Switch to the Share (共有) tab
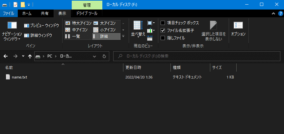284x134 pixels. [x=44, y=13]
